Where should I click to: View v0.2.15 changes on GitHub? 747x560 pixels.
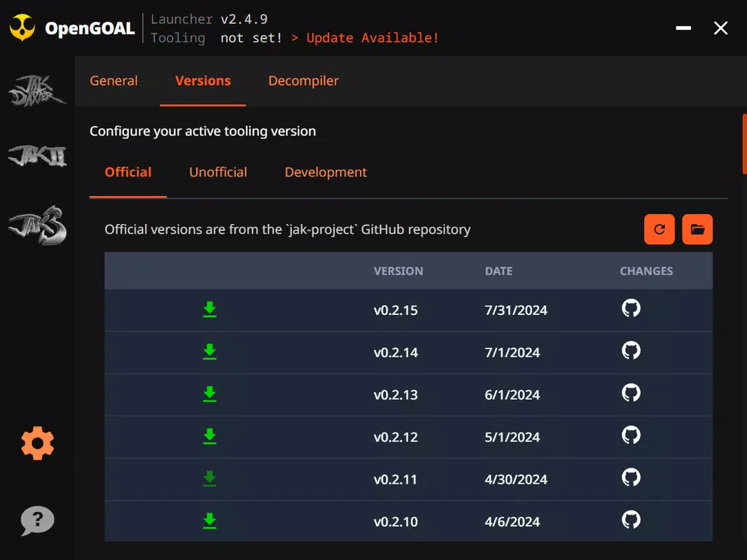click(x=631, y=308)
